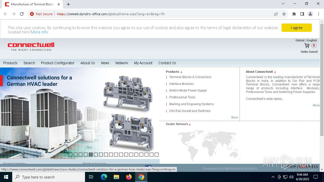Viewport: 324px width, 182px height.
Task: Toggle the browser side panel
Action: 302,14
